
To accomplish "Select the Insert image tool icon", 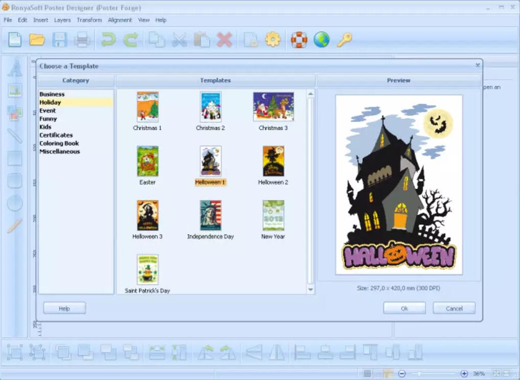I will pos(15,91).
